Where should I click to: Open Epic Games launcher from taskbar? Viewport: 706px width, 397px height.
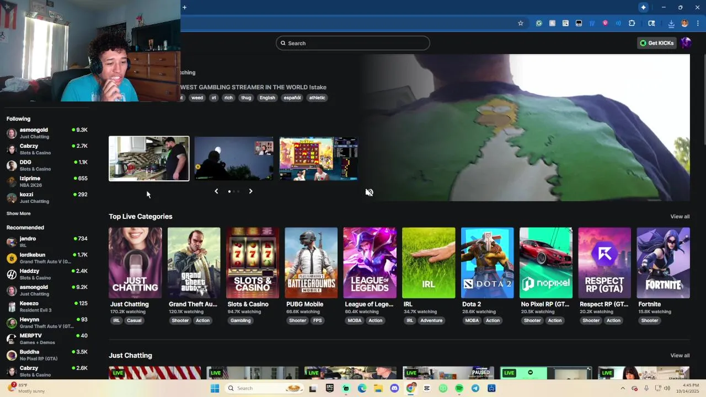coord(330,388)
